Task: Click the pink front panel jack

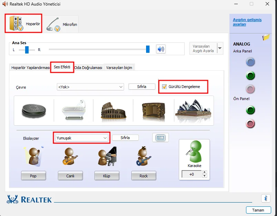Action: coord(250,124)
